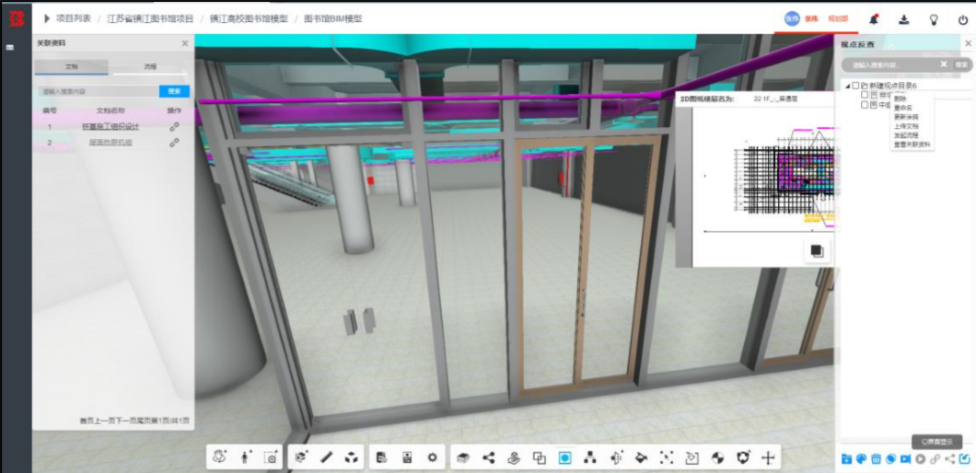The height and width of the screenshot is (473, 976).
Task: Open the settings gear in bottom toolbar
Action: (x=433, y=457)
